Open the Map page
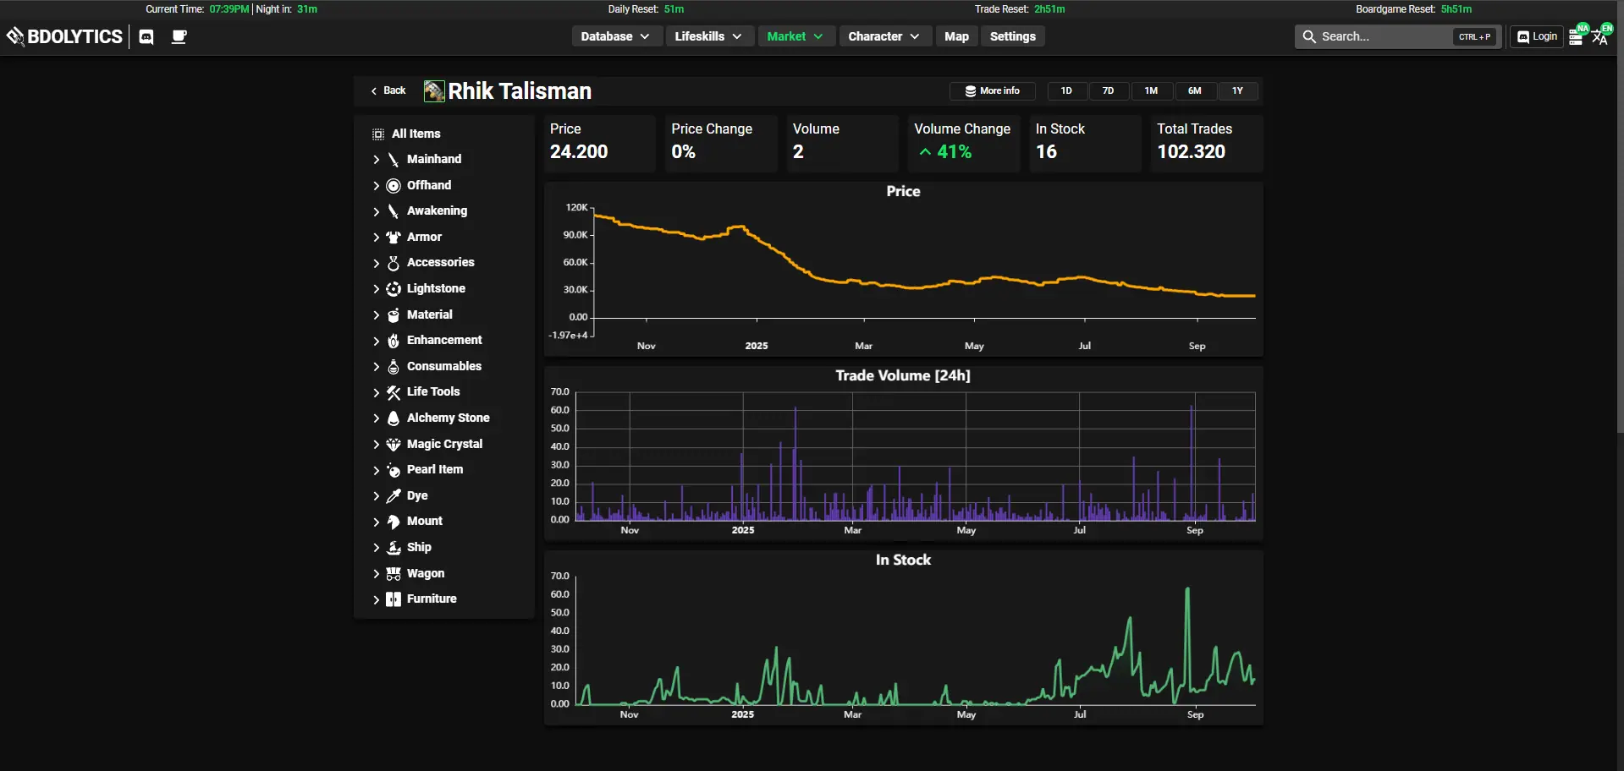 [955, 36]
